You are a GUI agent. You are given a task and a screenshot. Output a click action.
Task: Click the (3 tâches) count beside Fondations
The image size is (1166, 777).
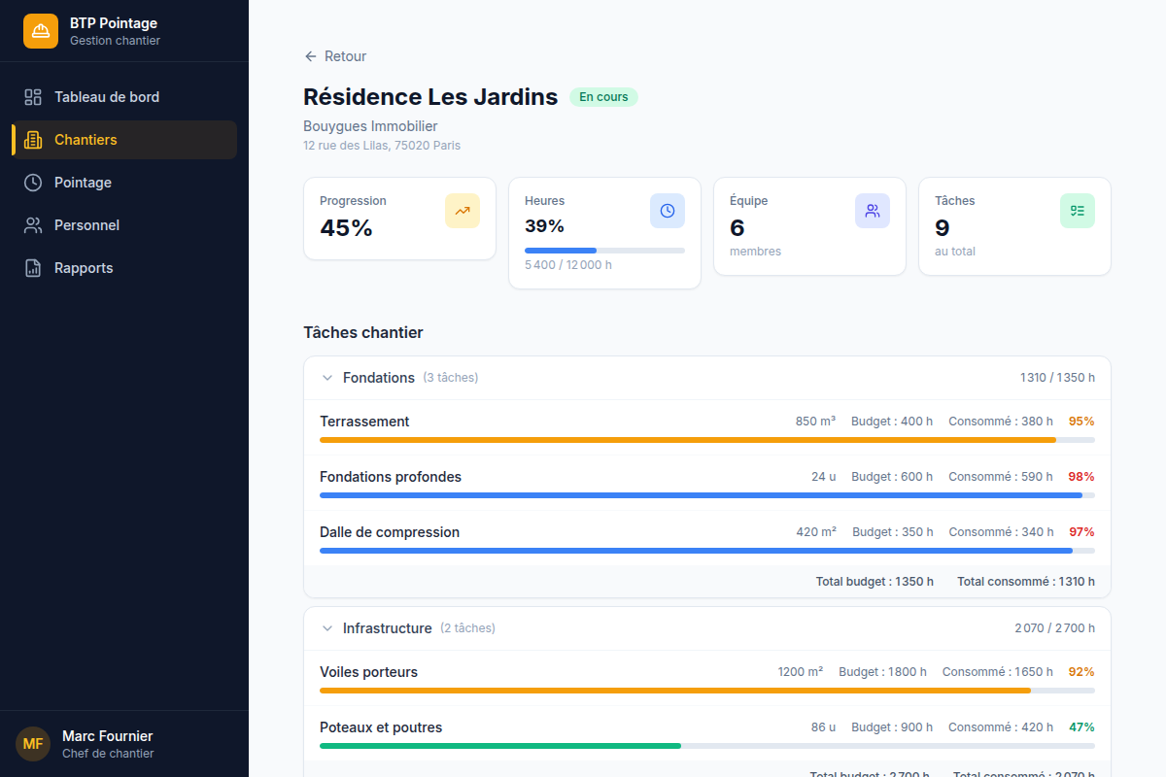451,378
